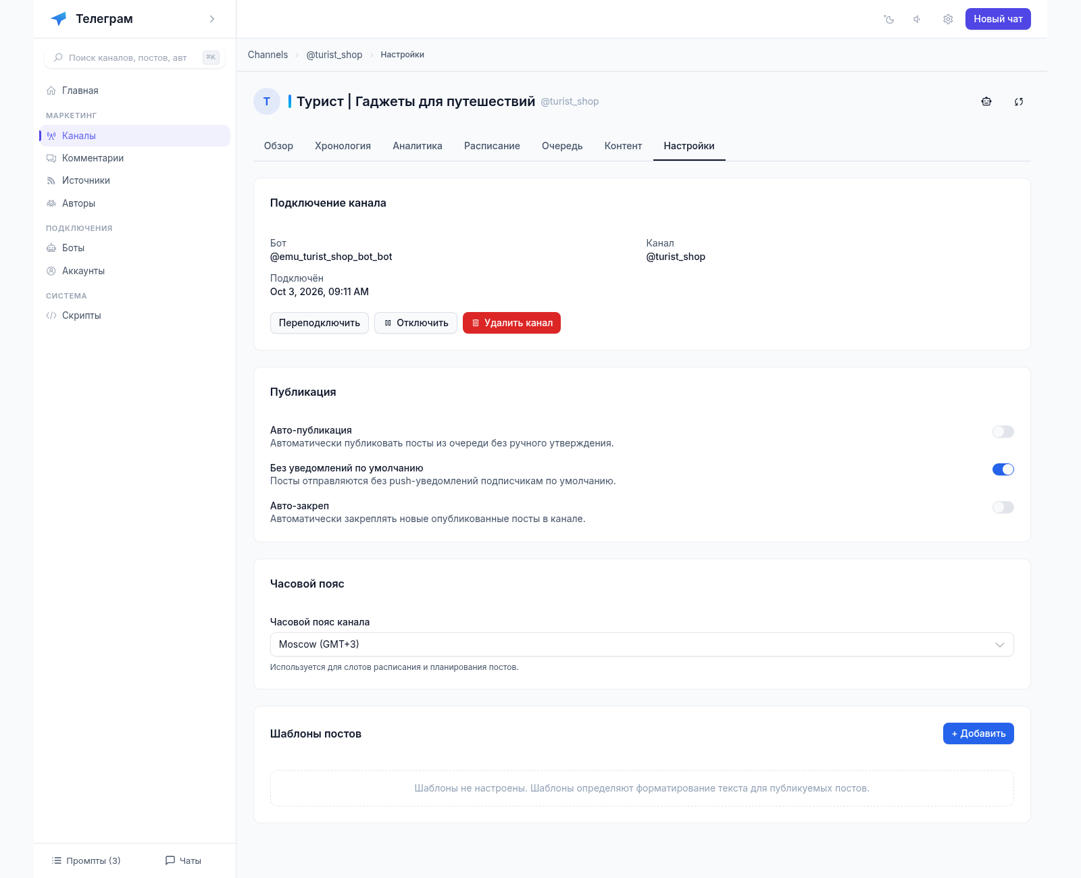Switch to the Расписание tab
This screenshot has height=878, width=1081.
[x=492, y=146]
